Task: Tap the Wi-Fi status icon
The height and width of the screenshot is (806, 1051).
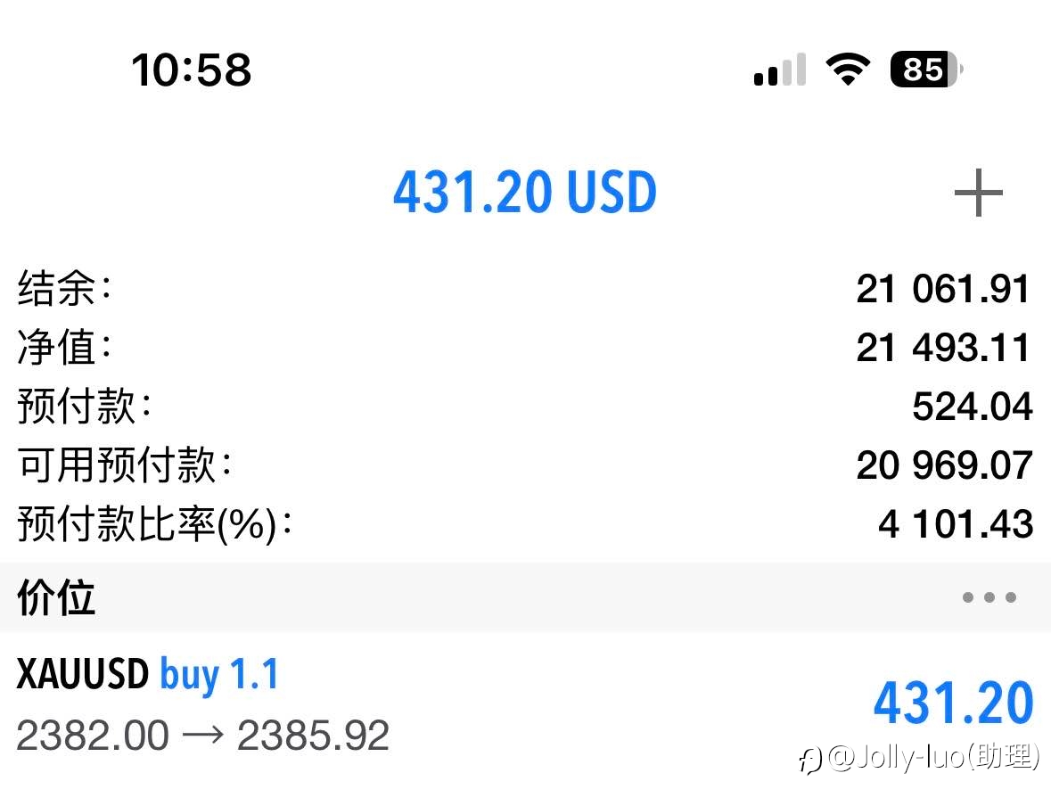Action: coord(848,69)
